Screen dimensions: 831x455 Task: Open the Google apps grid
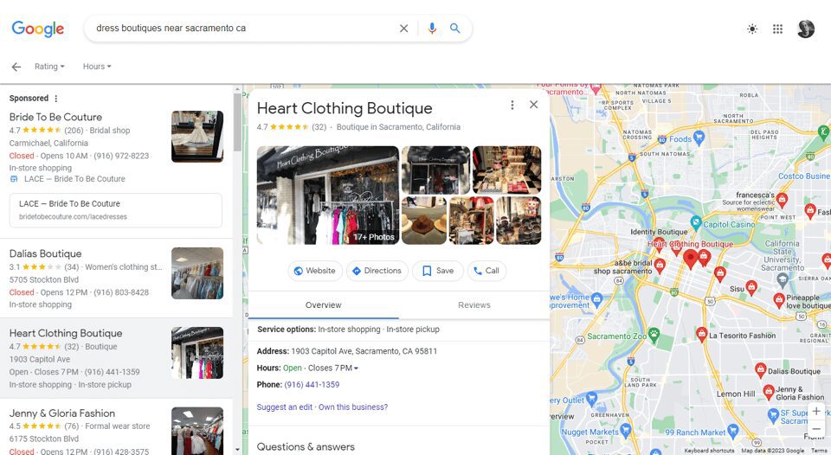[777, 29]
